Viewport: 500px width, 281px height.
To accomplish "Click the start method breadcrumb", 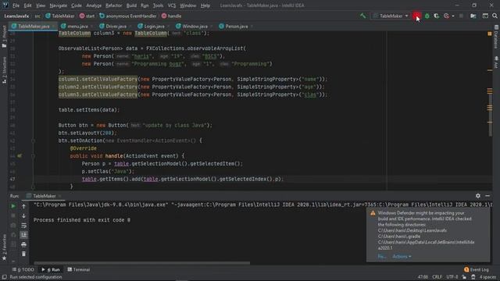I will pos(87,16).
